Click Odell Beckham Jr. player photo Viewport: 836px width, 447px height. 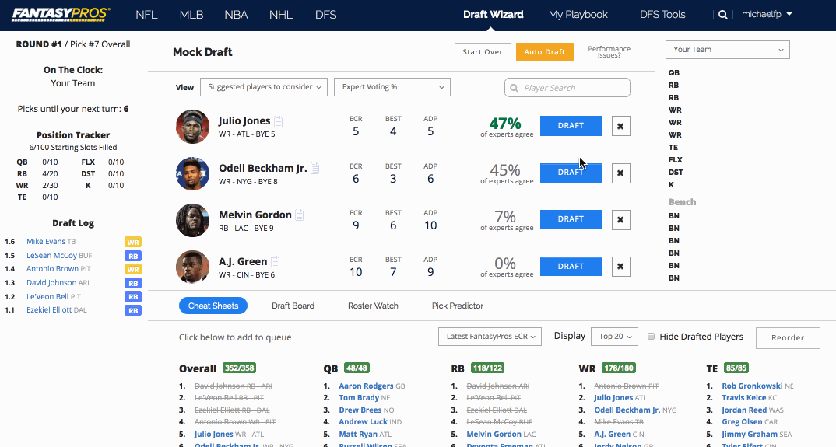(x=193, y=173)
